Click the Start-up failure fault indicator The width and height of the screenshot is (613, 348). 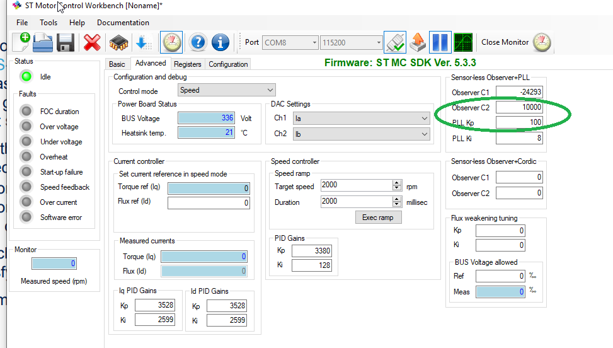26,171
